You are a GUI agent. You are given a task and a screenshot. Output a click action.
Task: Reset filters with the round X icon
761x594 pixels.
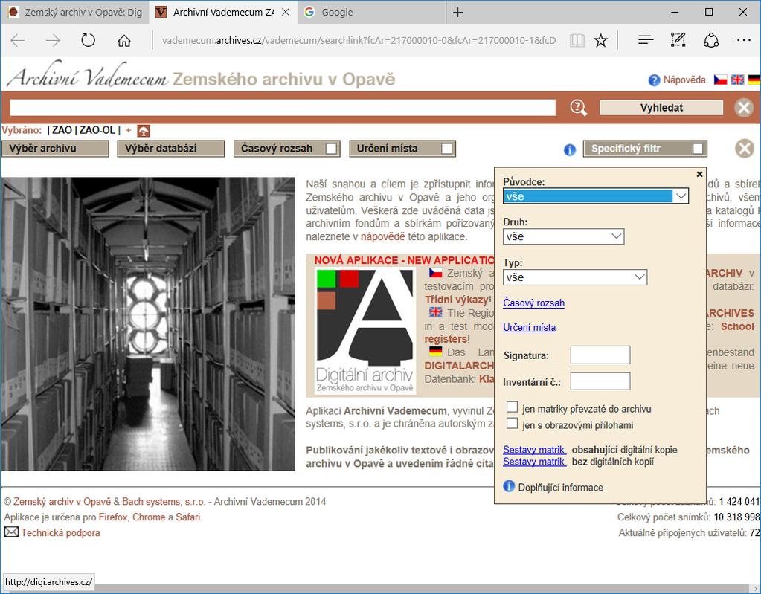744,149
